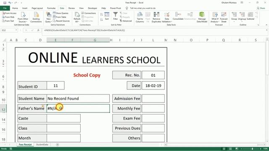Open From Other Sources dropdown
The height and width of the screenshot is (151, 269).
point(23,17)
